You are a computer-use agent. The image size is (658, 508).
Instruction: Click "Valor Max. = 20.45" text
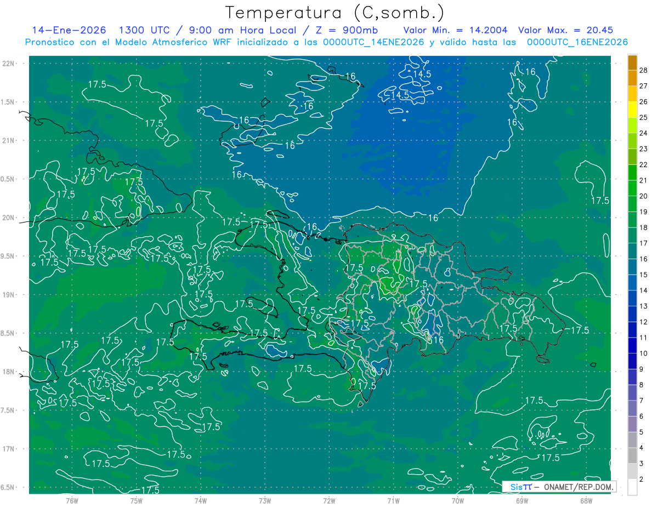pyautogui.click(x=565, y=30)
